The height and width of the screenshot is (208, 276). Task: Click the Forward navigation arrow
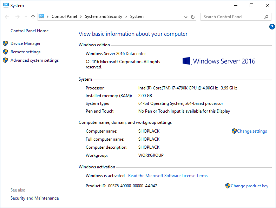[18, 17]
